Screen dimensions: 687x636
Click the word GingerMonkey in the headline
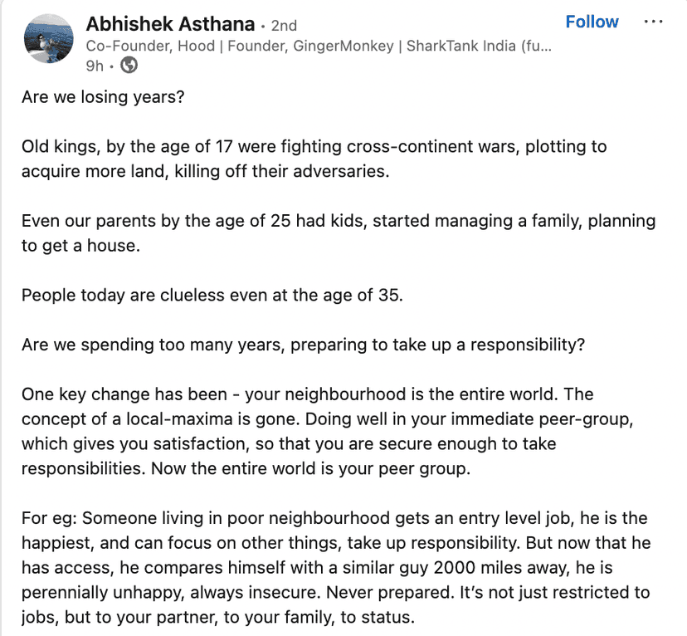[342, 46]
